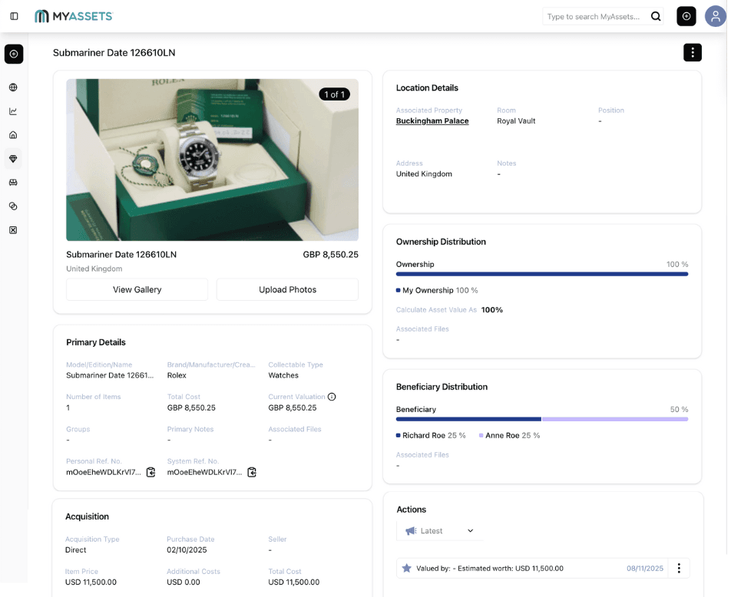Open the user profile avatar

point(715,16)
